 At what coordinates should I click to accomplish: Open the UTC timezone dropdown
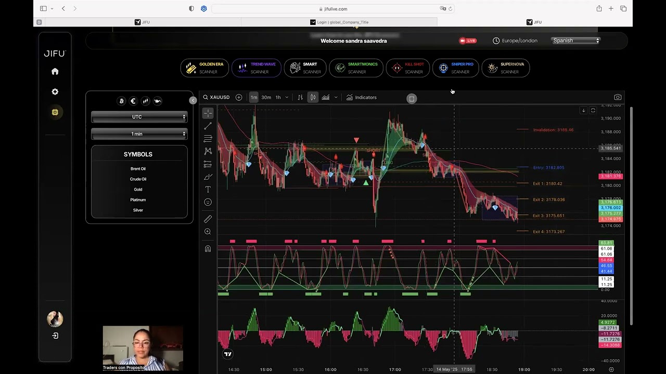click(x=139, y=117)
